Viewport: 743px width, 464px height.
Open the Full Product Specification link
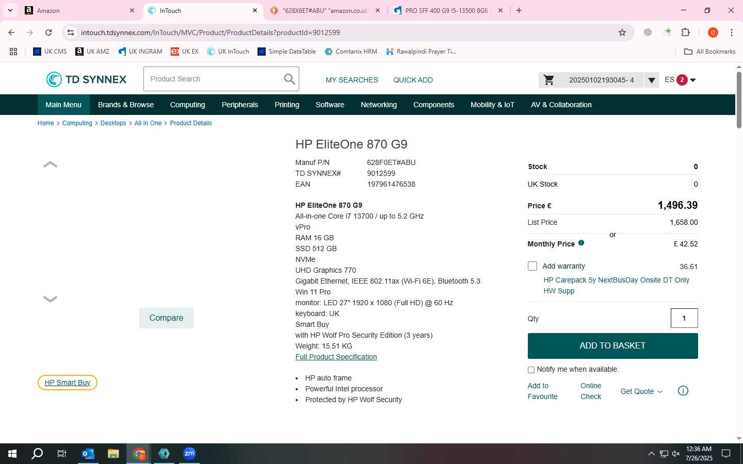point(336,357)
